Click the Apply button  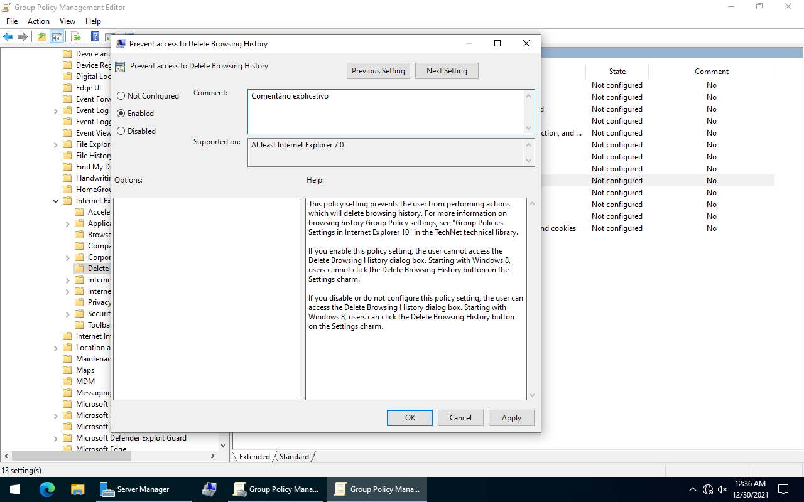point(511,418)
